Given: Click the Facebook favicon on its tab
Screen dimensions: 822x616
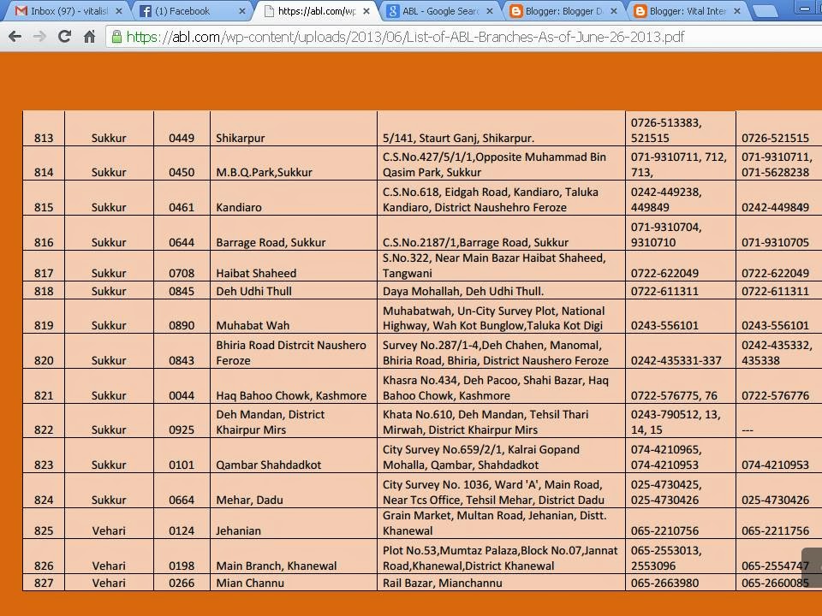Looking at the screenshot, I should tap(146, 11).
